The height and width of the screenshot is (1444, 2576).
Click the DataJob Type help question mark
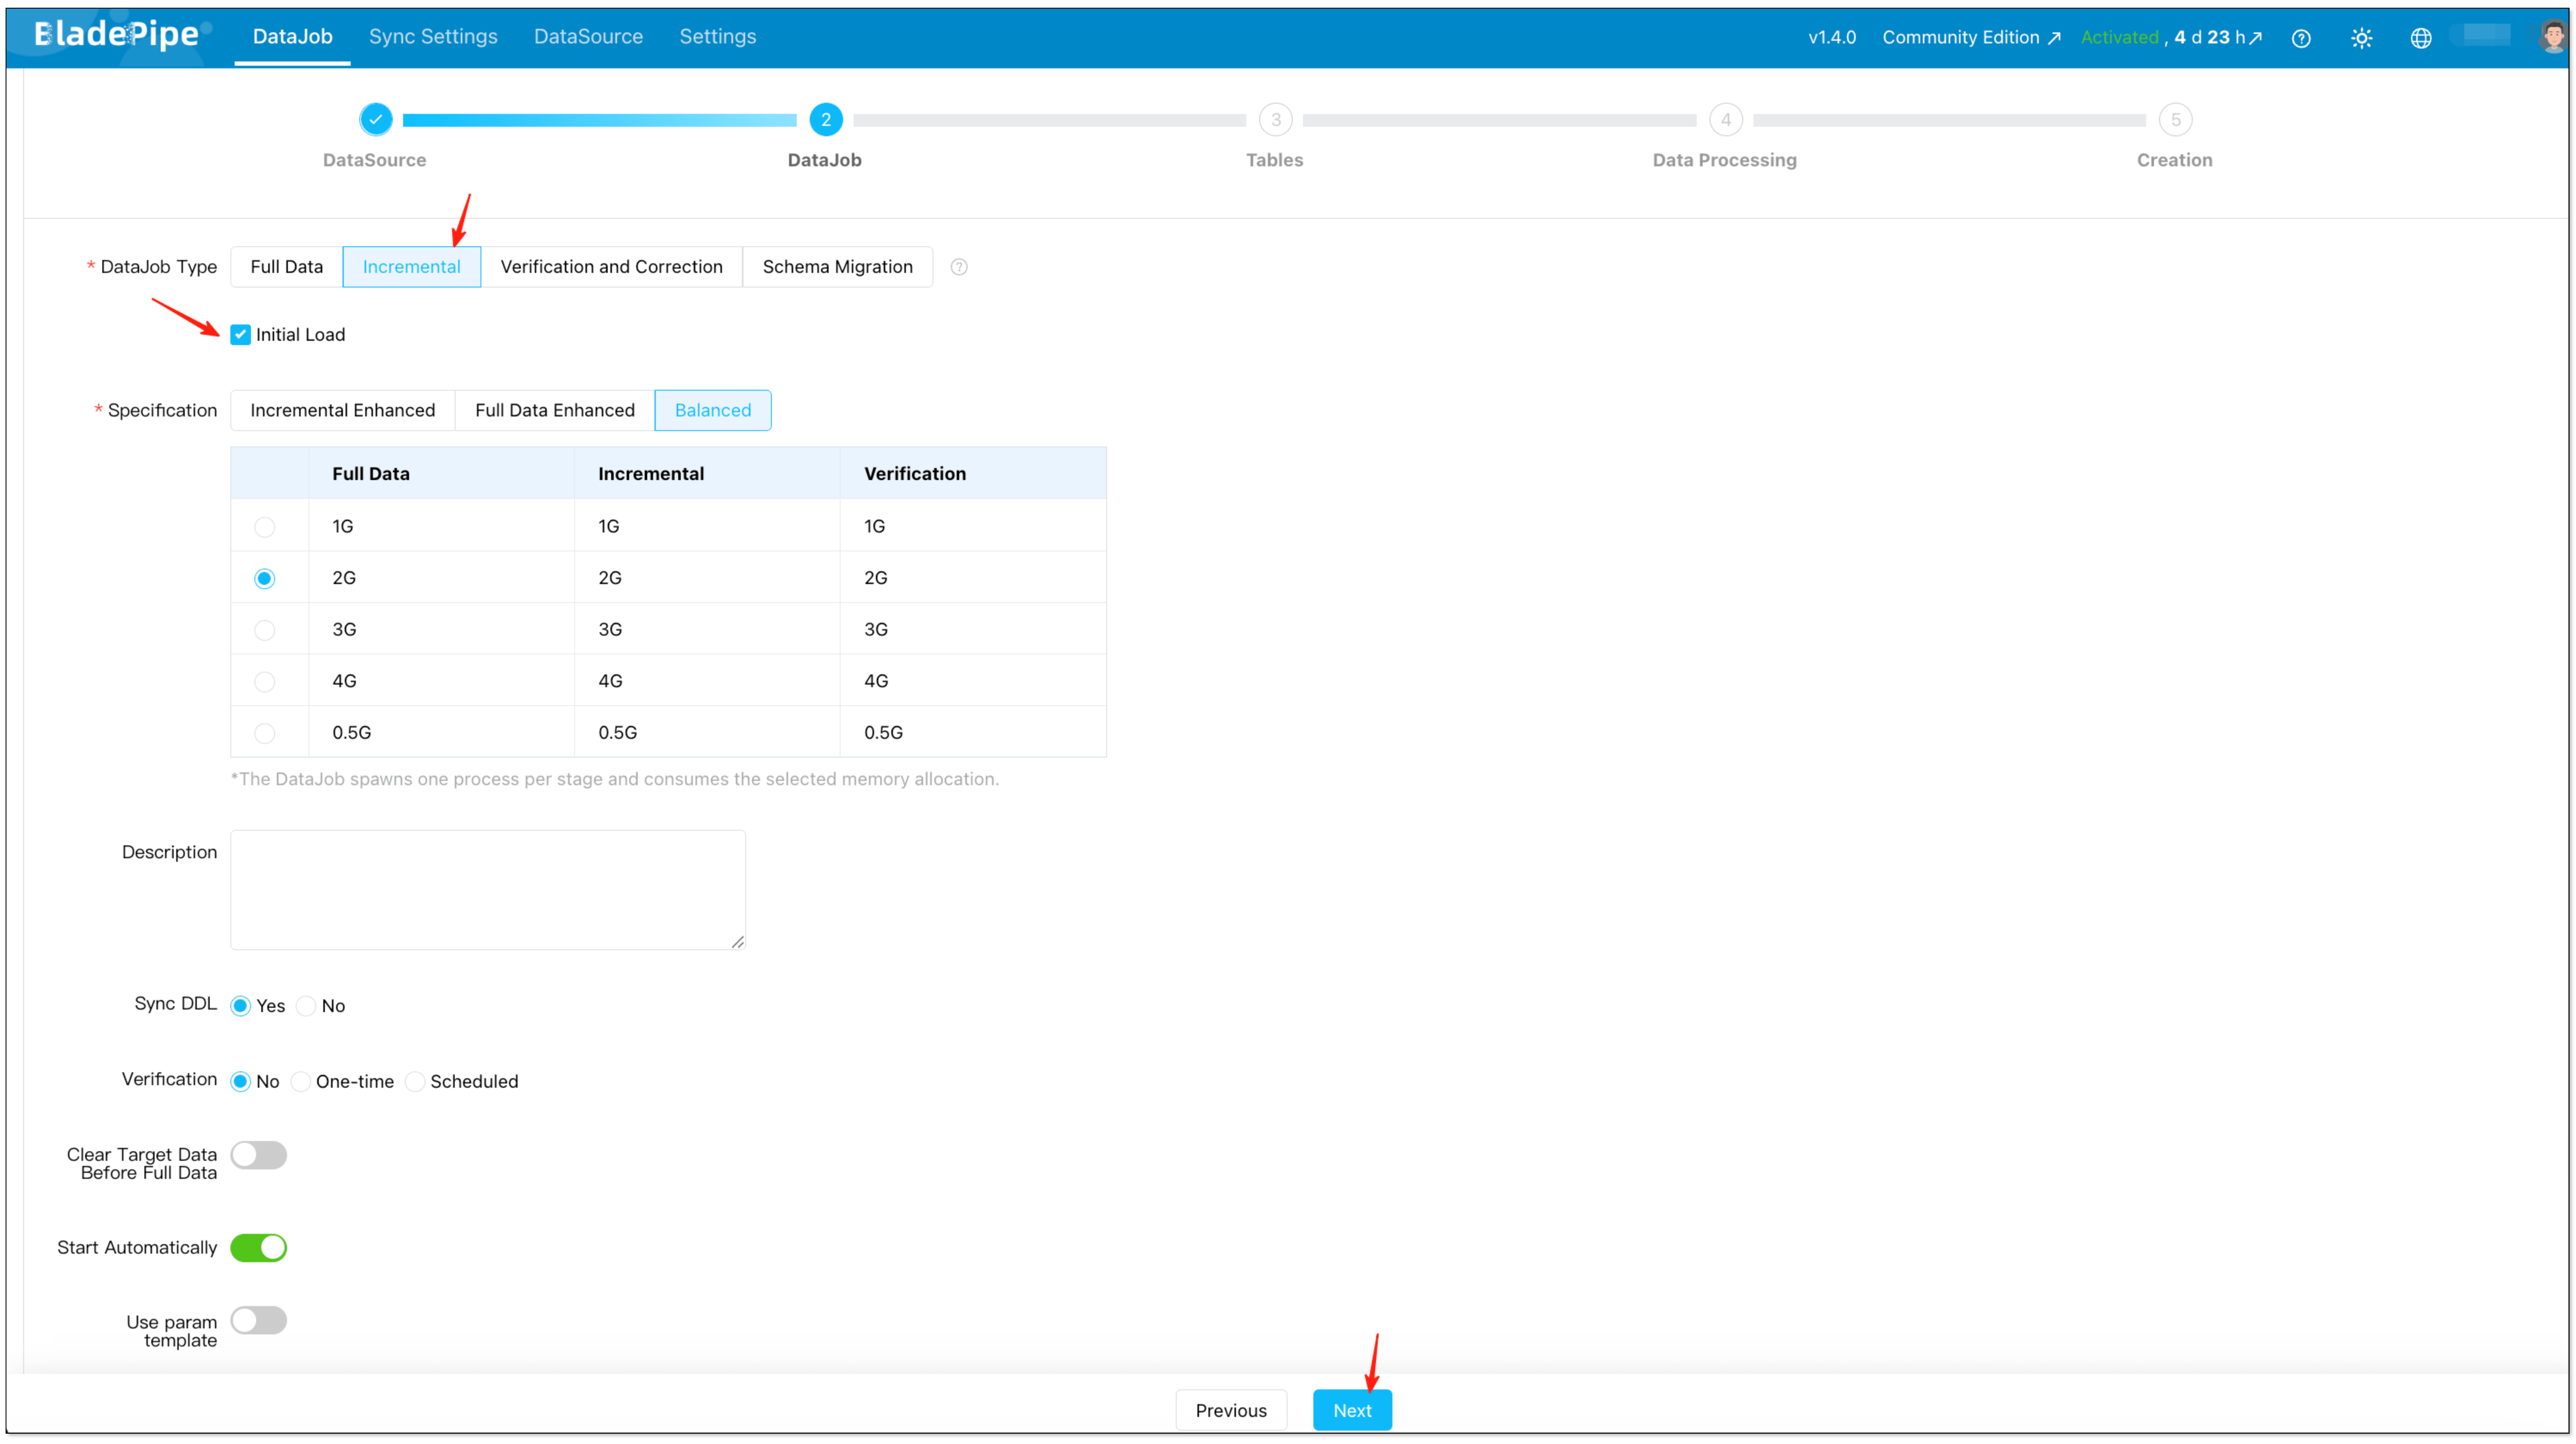[959, 267]
